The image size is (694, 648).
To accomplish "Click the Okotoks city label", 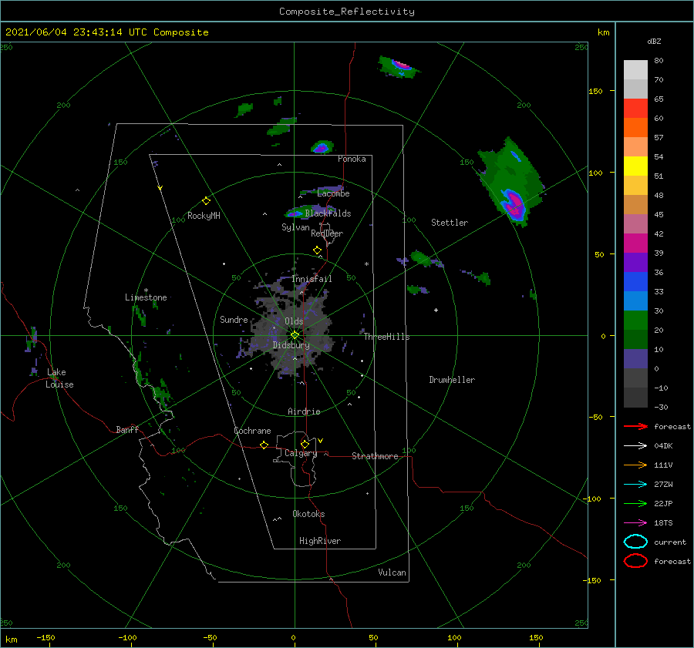I will [x=308, y=514].
